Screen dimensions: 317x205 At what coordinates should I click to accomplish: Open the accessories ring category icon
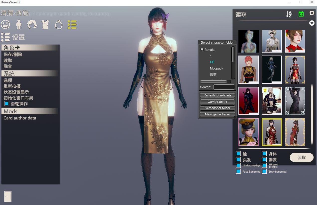(x=59, y=24)
